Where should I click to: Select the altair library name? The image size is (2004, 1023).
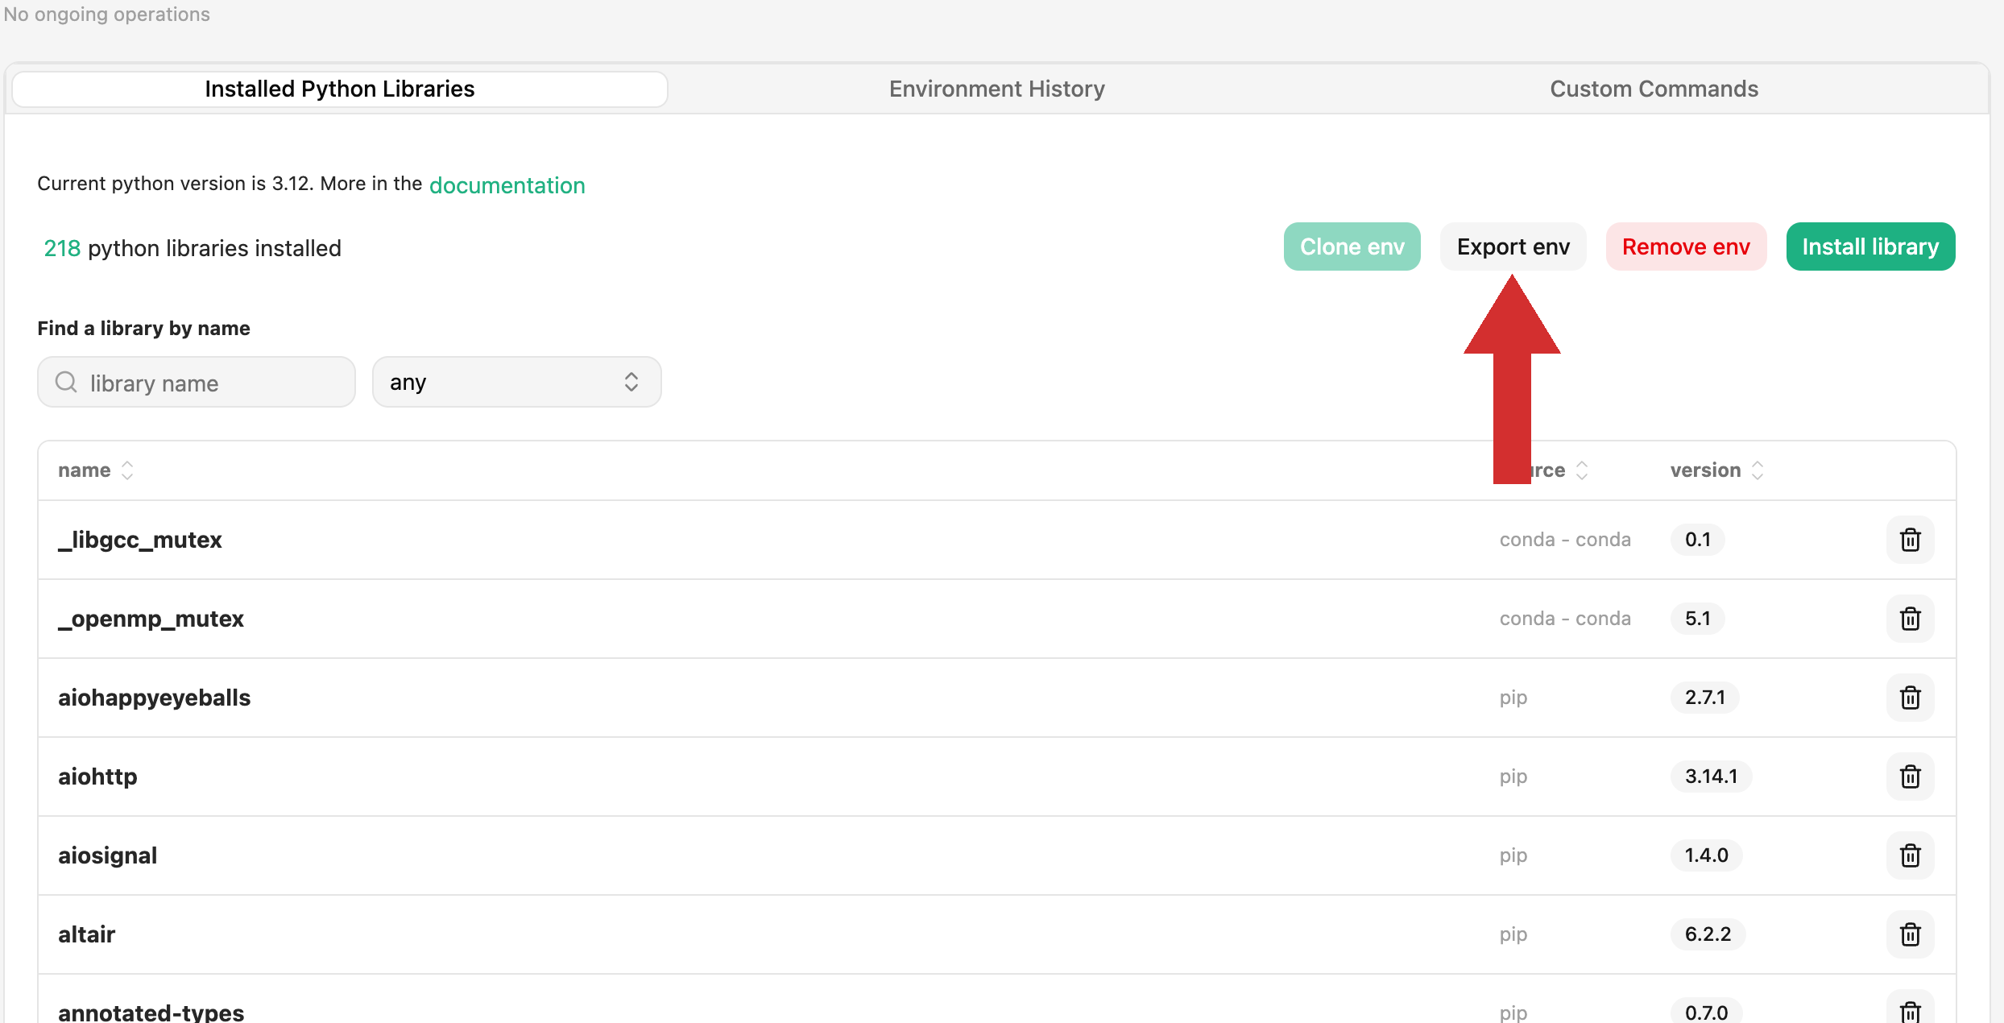(87, 934)
